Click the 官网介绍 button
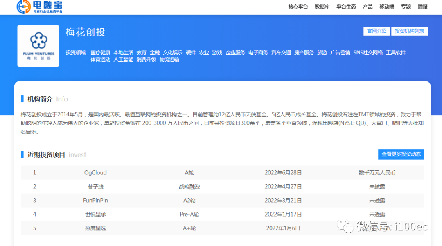 click(x=377, y=31)
